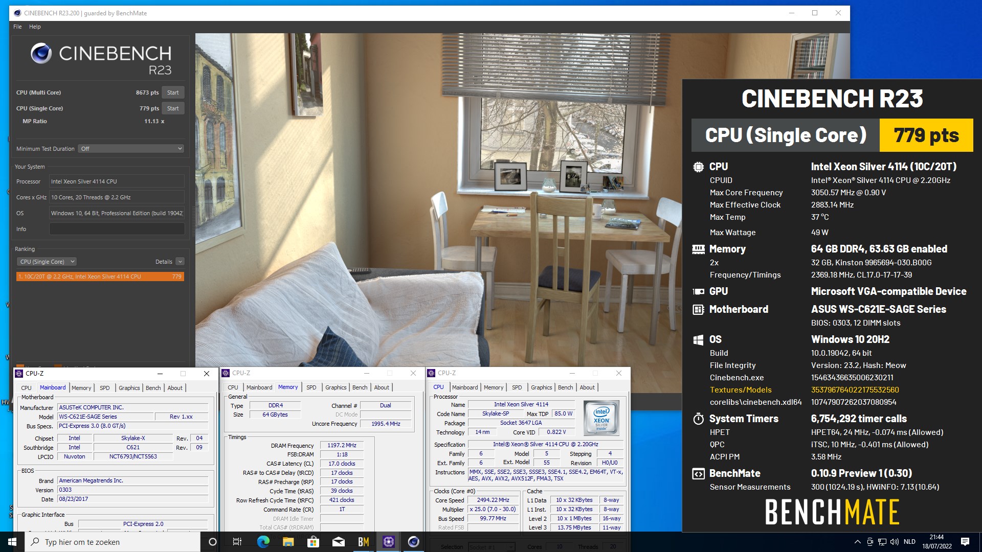Open About tab in right CPU-Z window
Viewport: 982px width, 552px height.
[x=587, y=387]
